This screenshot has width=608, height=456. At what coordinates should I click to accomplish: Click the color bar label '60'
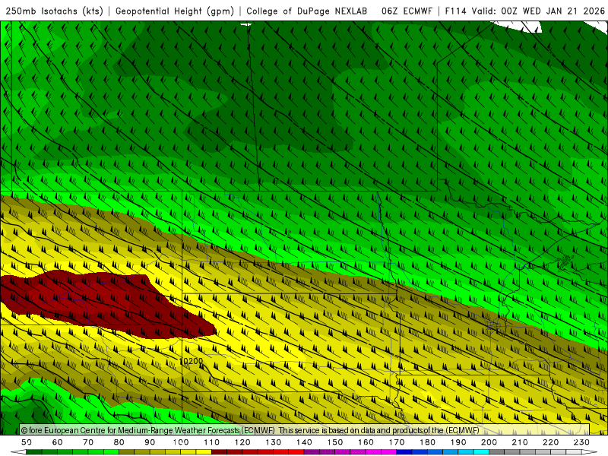click(x=58, y=442)
